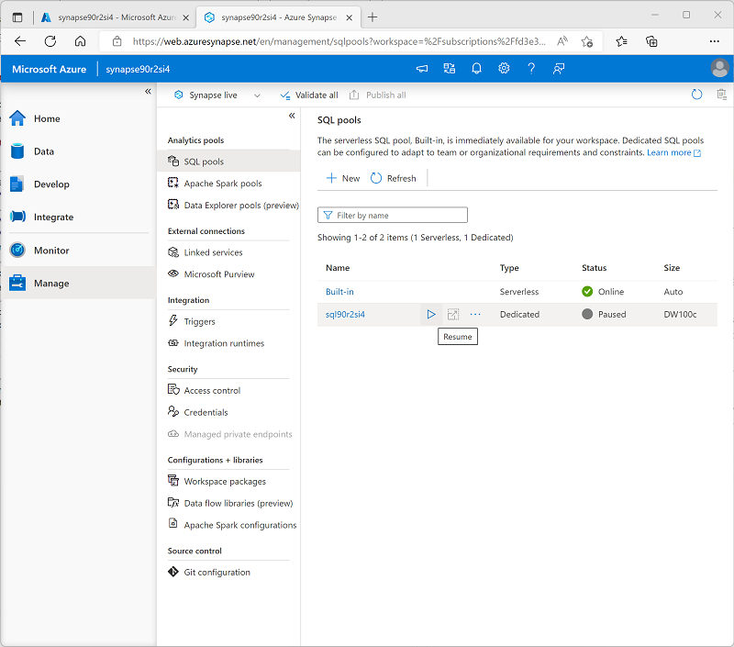This screenshot has width=734, height=647.
Task: Open the help question mark icon
Action: coord(531,69)
